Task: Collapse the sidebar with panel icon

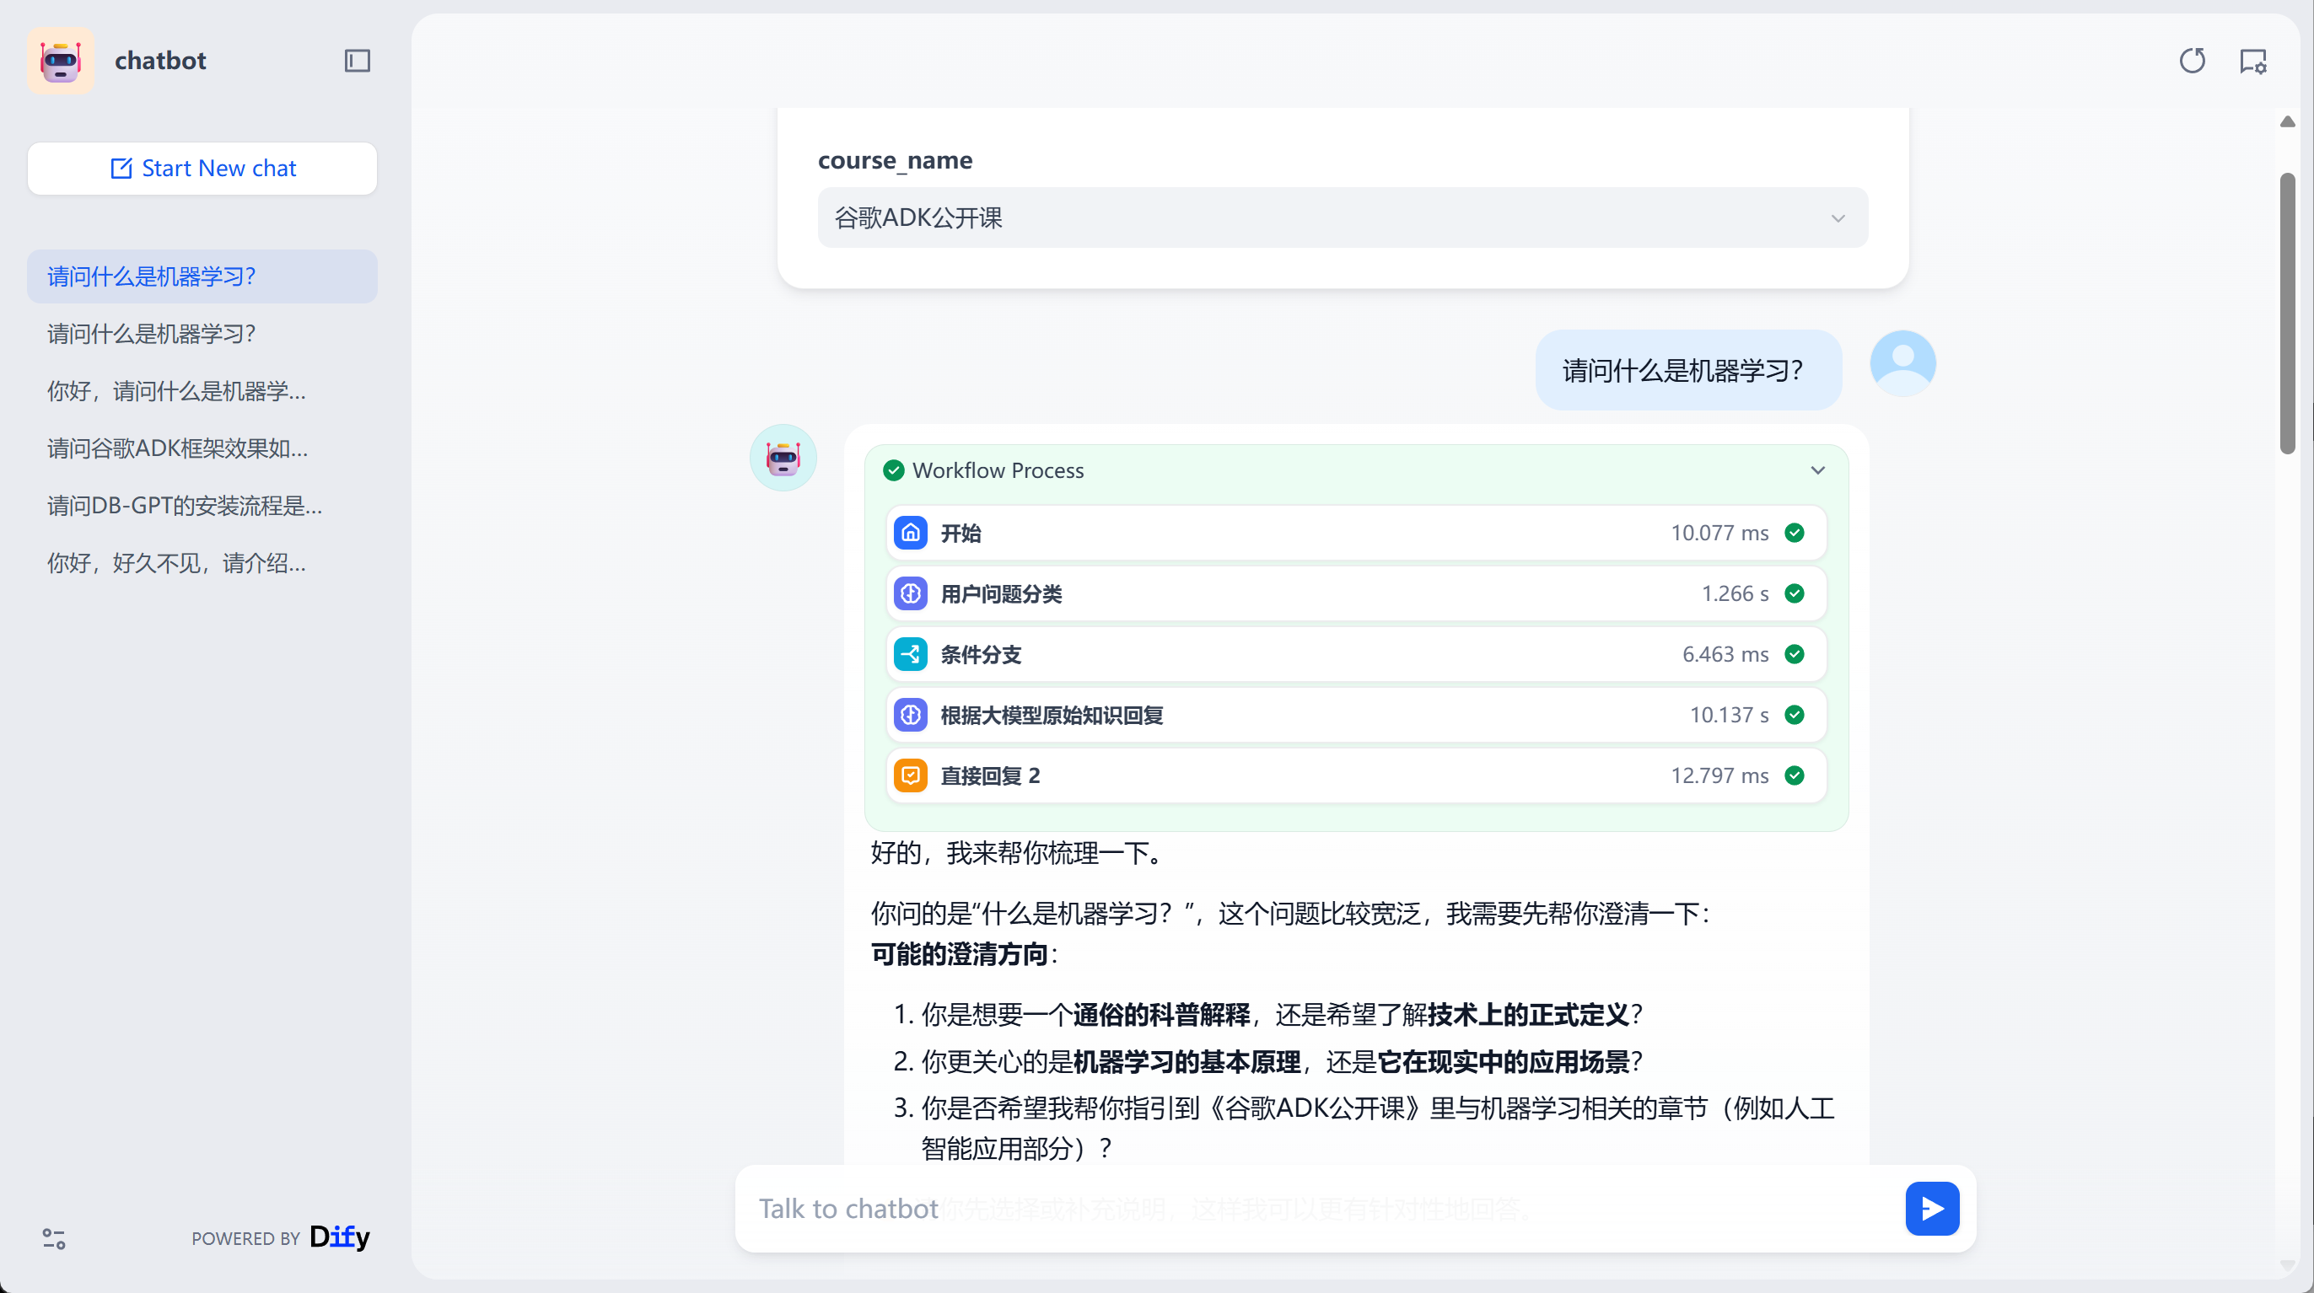Action: [358, 60]
